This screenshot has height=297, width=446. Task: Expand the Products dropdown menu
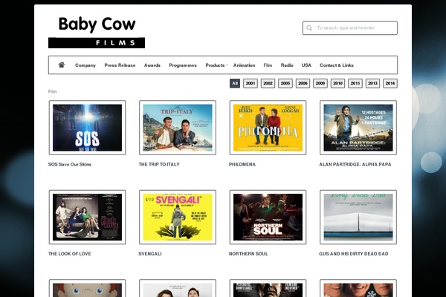216,65
